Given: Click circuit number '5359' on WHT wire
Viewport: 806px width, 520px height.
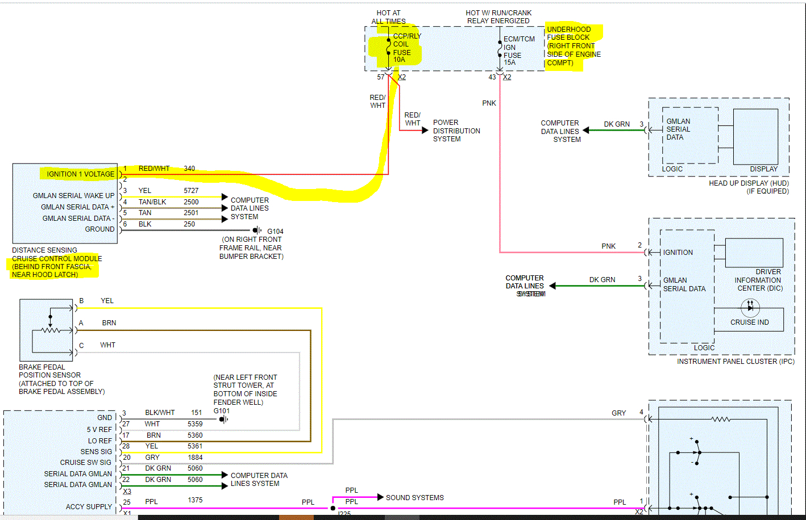Looking at the screenshot, I should click(x=195, y=424).
